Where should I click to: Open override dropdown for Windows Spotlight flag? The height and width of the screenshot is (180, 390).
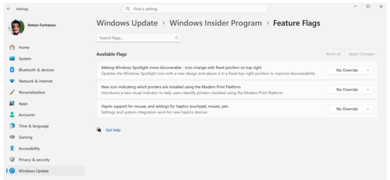(x=351, y=70)
